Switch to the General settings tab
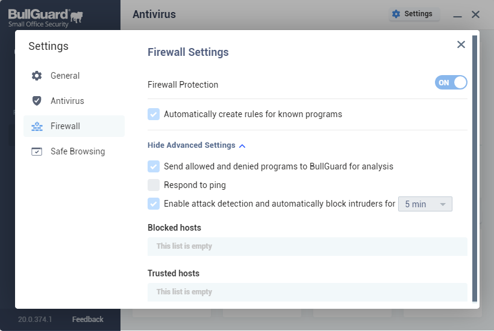The image size is (494, 331). pyautogui.click(x=65, y=76)
